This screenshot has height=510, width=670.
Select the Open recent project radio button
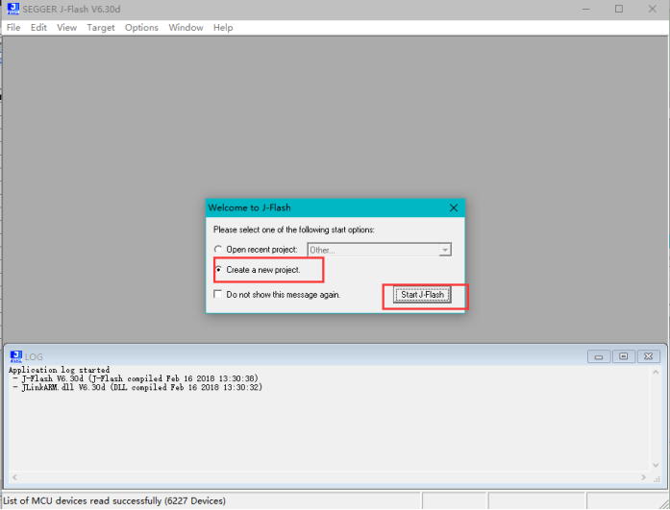(218, 250)
